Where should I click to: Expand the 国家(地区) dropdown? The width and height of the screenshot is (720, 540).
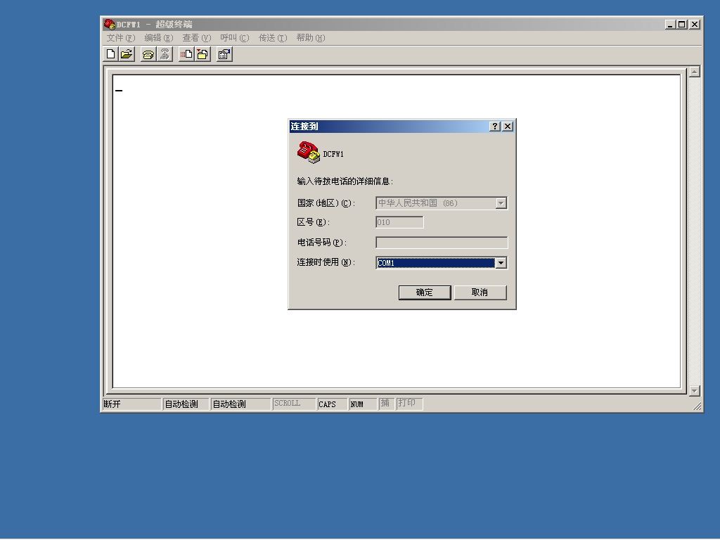click(501, 203)
